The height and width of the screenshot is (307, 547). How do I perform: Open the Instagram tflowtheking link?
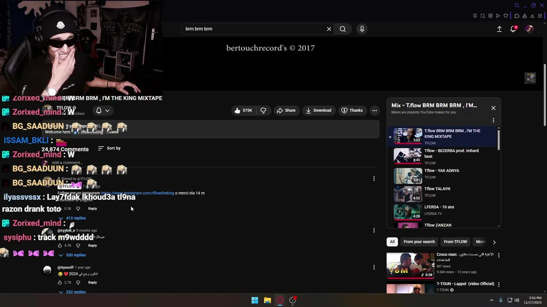pos(138,193)
